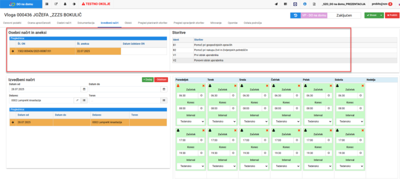Select service row Ponovni obisk uporabnika
The height and width of the screenshot is (179, 400).
[285, 61]
